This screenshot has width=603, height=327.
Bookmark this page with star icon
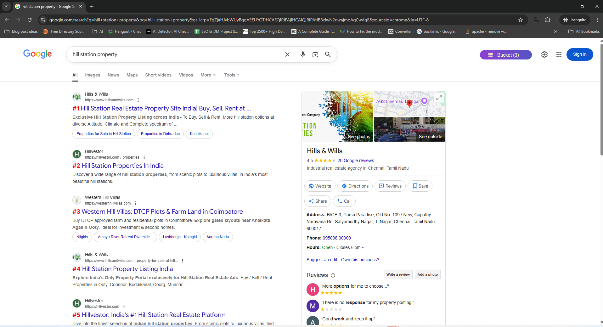(x=521, y=20)
